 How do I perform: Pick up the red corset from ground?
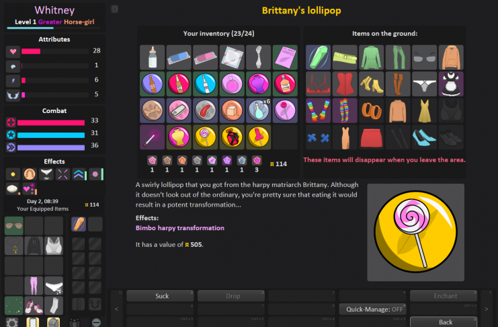click(345, 84)
